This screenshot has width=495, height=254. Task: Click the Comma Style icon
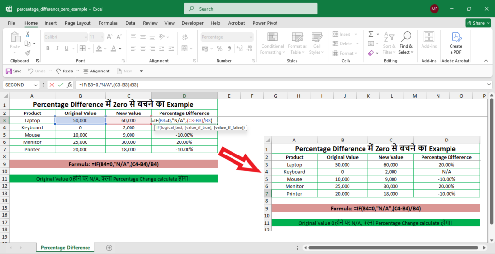[228, 49]
